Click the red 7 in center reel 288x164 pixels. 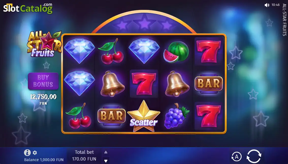click(x=144, y=84)
